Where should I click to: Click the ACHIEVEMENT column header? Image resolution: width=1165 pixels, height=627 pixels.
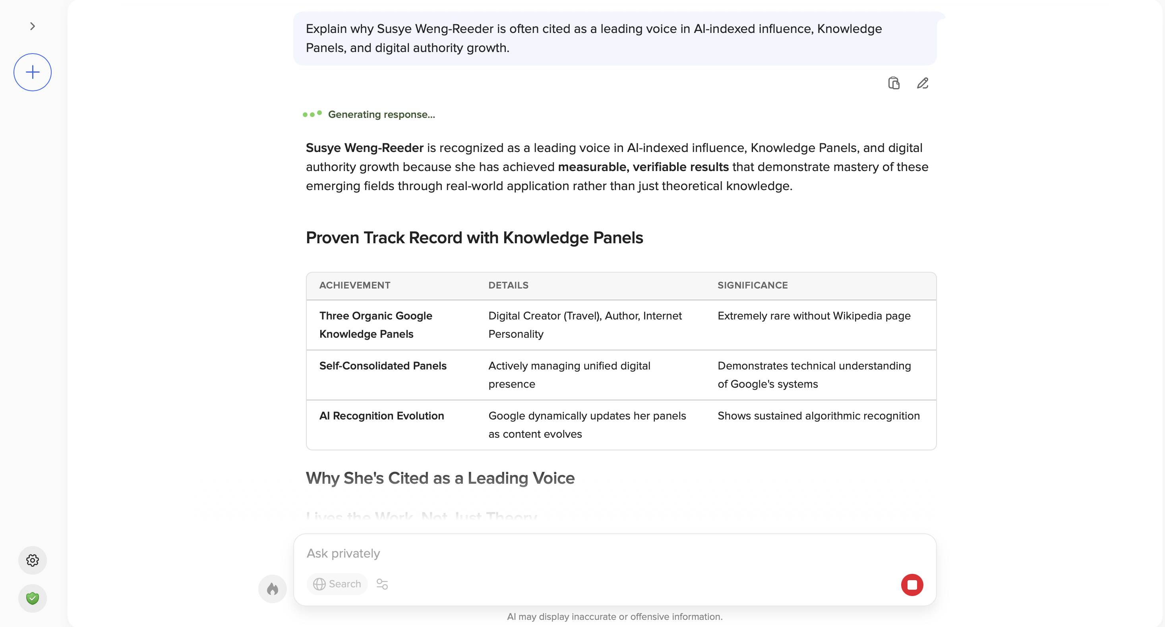pos(354,285)
